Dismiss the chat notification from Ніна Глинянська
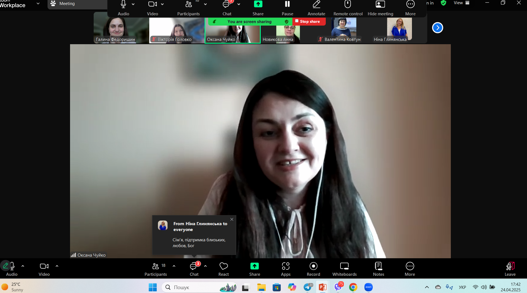 (232, 219)
